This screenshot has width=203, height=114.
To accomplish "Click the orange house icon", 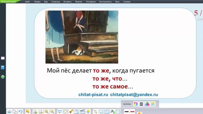I will tap(140, 113).
